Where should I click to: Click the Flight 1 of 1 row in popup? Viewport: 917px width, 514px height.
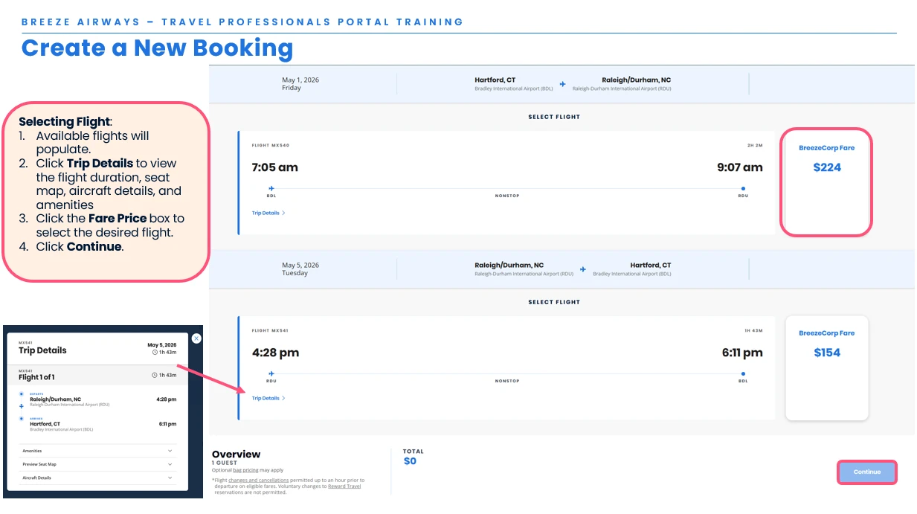tap(97, 375)
